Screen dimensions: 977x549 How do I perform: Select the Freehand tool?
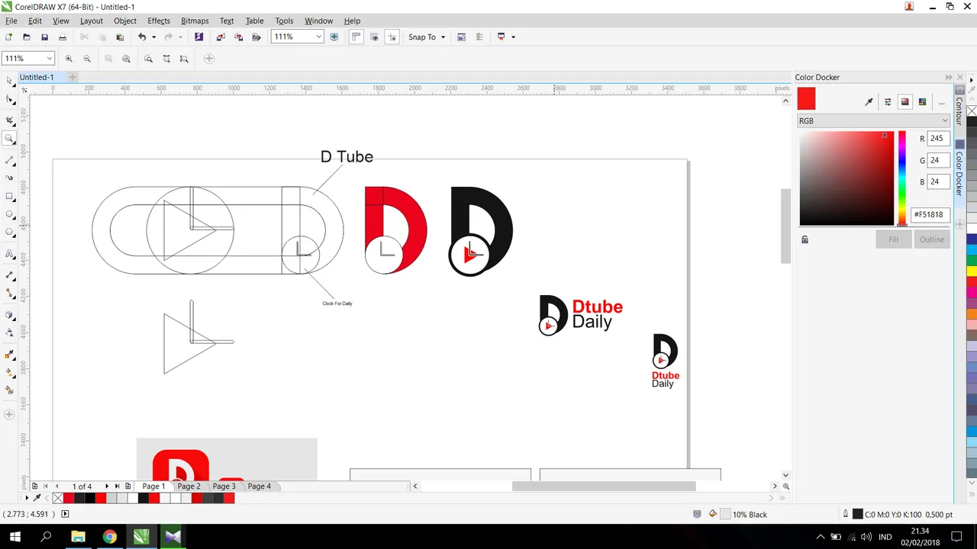pos(9,160)
